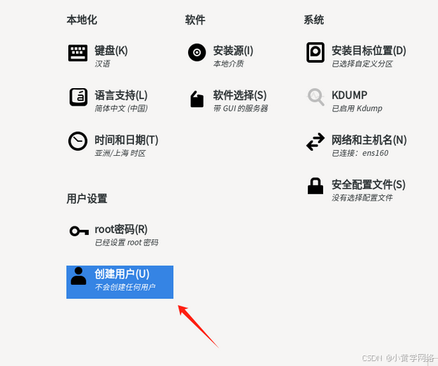
Task: Click the user silhouette icon in 创建用户
Action: (x=78, y=276)
